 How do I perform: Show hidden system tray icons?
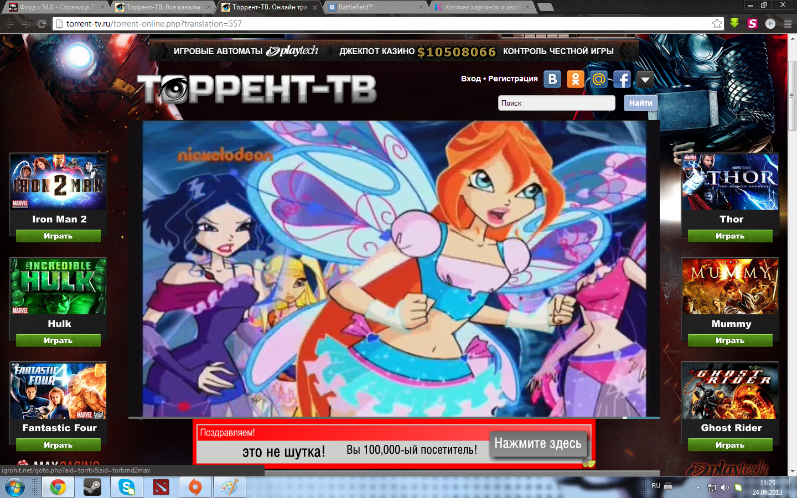coord(698,487)
